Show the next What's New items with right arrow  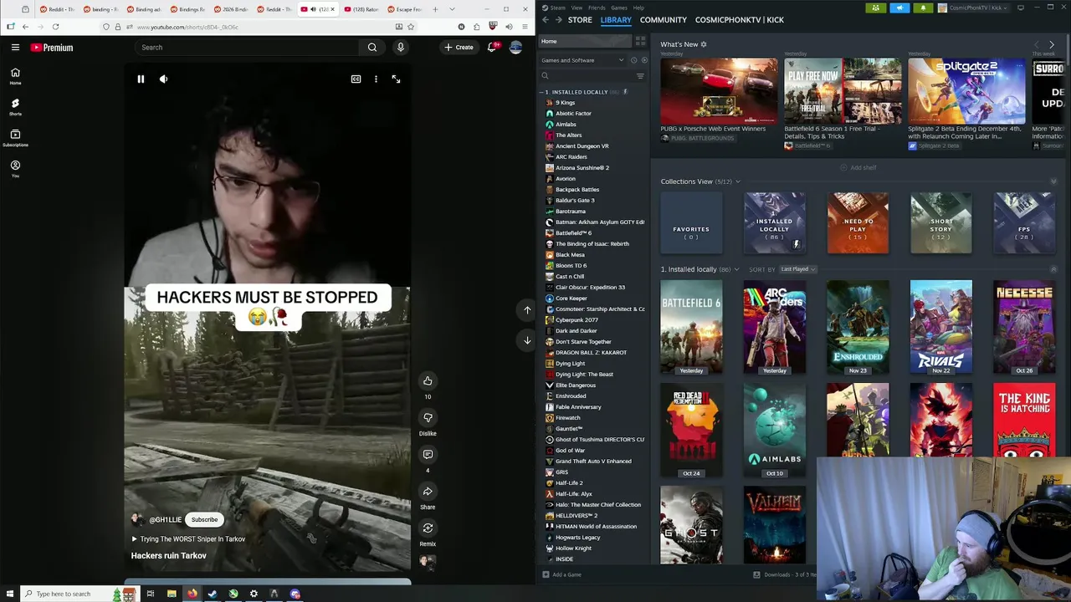[x=1052, y=44]
